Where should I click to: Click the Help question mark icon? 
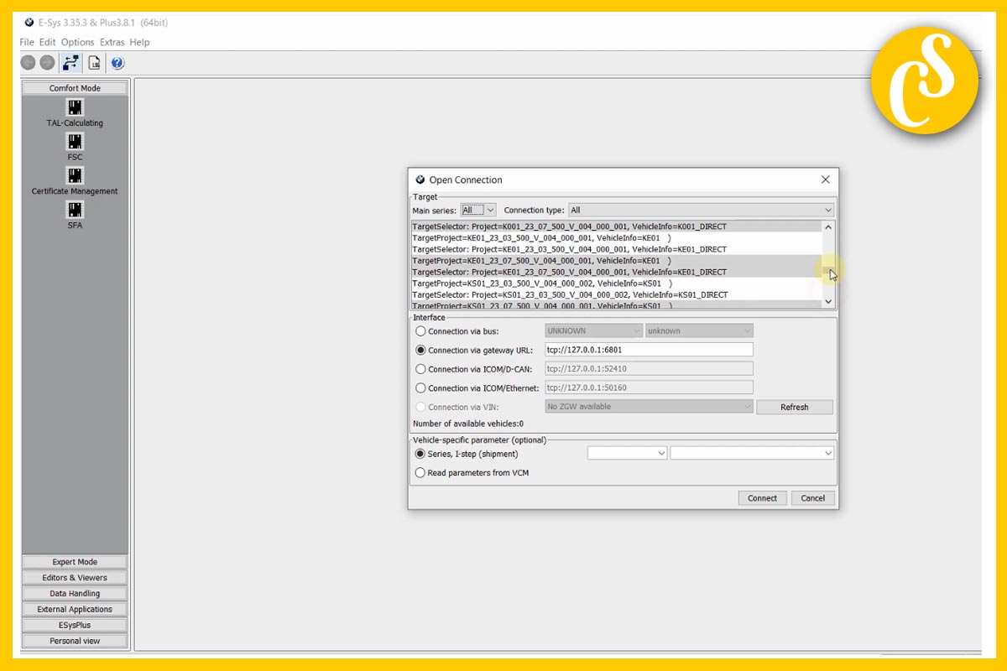click(x=117, y=62)
